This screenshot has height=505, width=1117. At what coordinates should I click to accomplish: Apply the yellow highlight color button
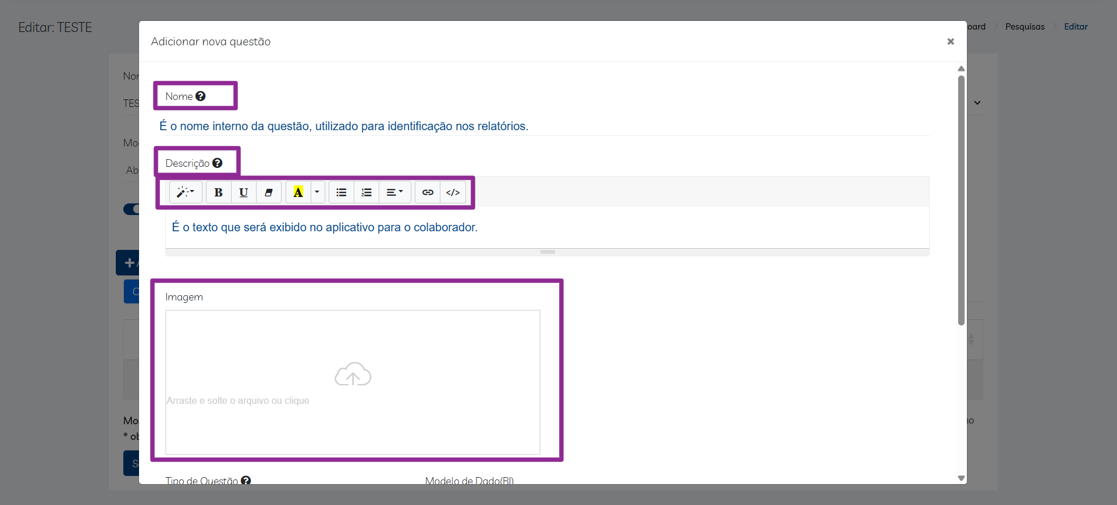click(x=298, y=192)
